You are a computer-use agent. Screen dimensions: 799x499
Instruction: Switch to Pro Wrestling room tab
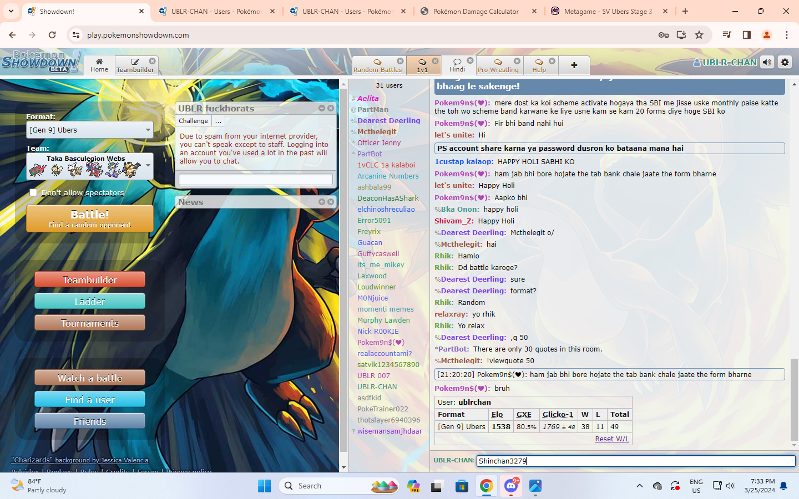click(498, 65)
